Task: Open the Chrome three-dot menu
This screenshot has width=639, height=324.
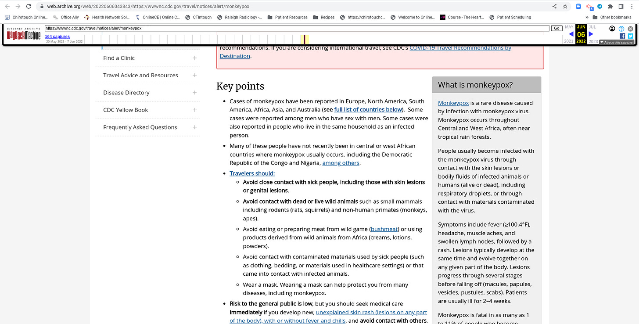Action: coord(632,7)
